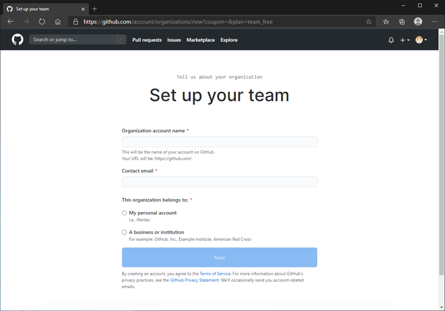Viewport: 445px width, 311px height.
Task: Open a new tab with plus
Action: 95,9
